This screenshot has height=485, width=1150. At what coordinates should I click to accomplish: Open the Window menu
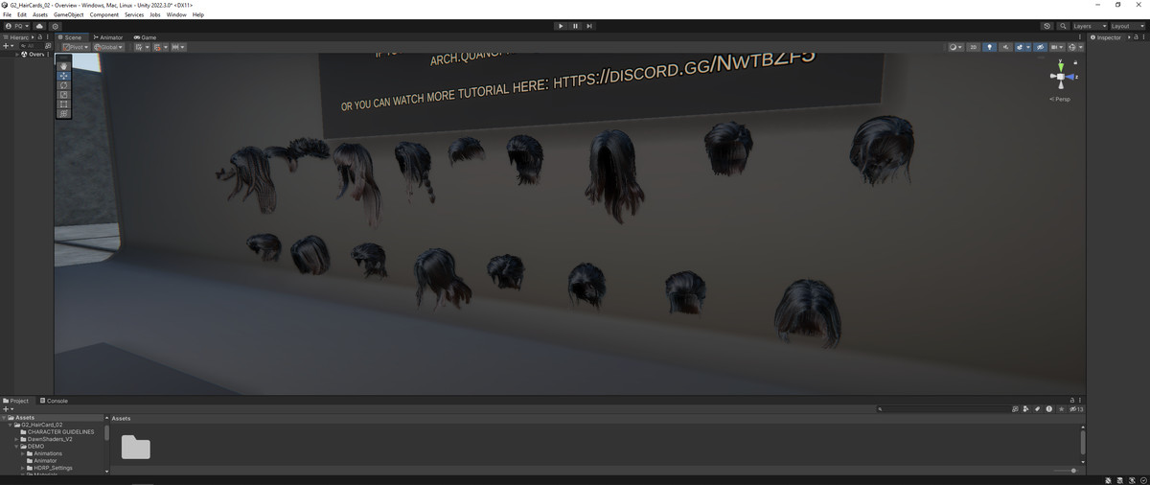click(x=176, y=14)
